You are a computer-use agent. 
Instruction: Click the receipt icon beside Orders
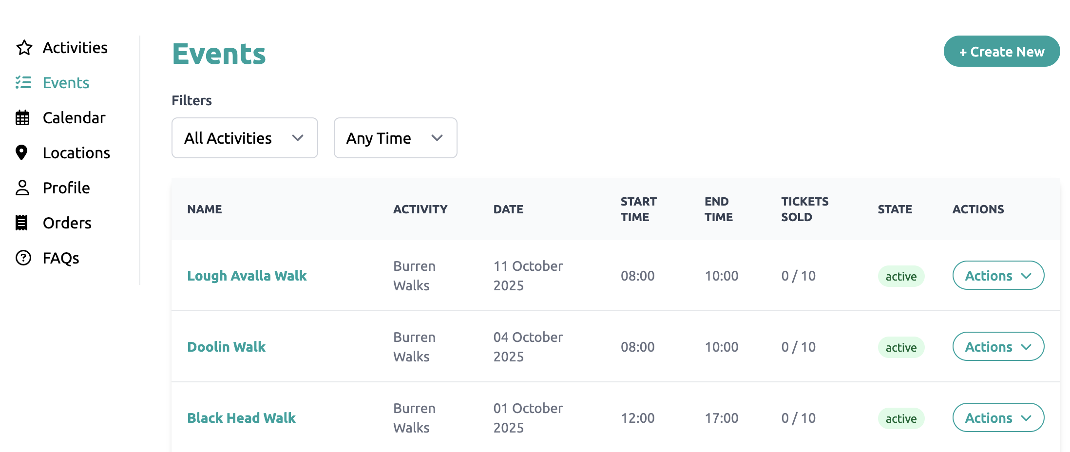coord(22,223)
